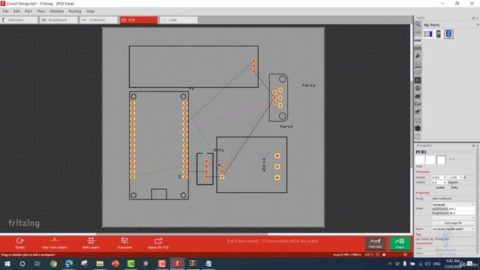Open the 235 % zoom level box
This screenshot has width=480, height=270.
pyautogui.click(x=369, y=255)
